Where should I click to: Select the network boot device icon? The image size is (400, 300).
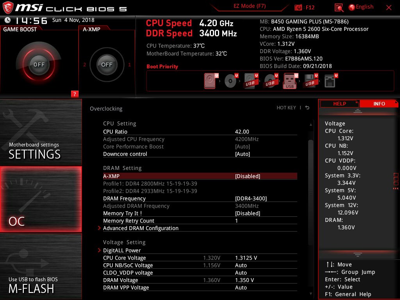click(330, 81)
